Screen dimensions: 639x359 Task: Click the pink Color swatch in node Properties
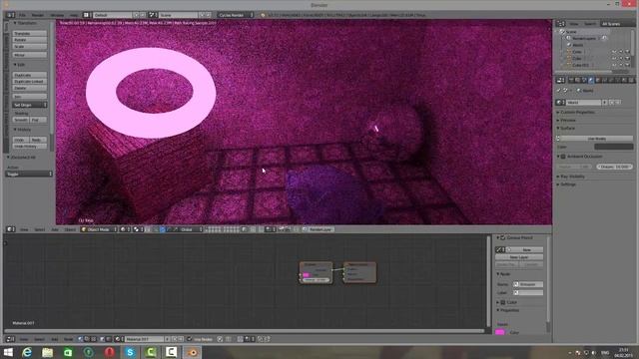[500, 332]
